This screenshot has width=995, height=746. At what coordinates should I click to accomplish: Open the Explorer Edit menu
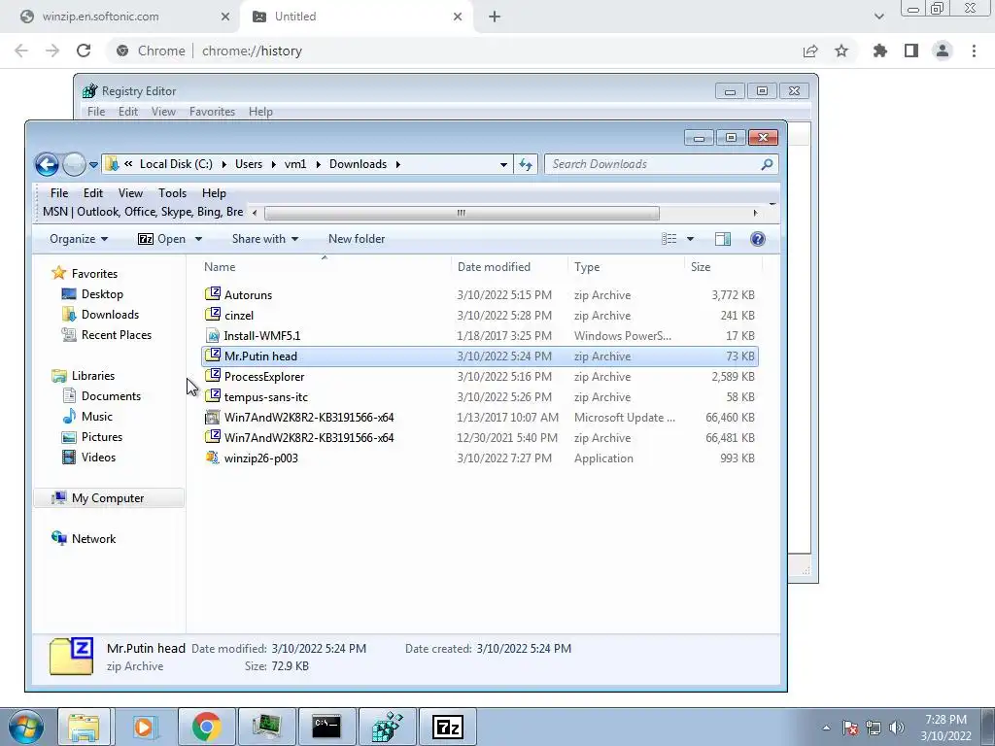(92, 193)
